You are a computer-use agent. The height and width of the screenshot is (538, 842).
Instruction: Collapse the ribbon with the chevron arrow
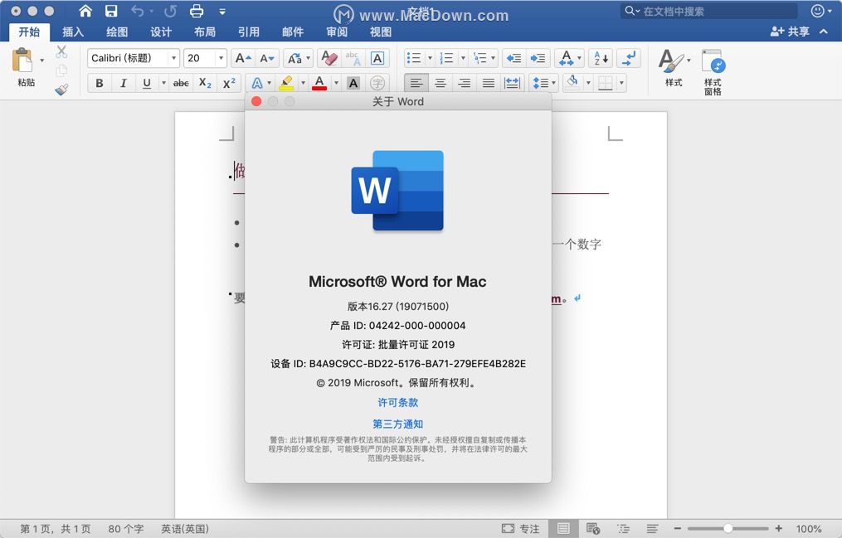(x=824, y=32)
